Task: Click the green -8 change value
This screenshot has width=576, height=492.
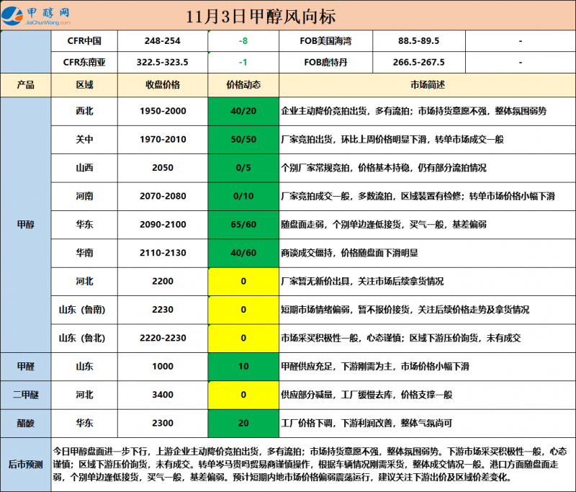Action: (241, 41)
